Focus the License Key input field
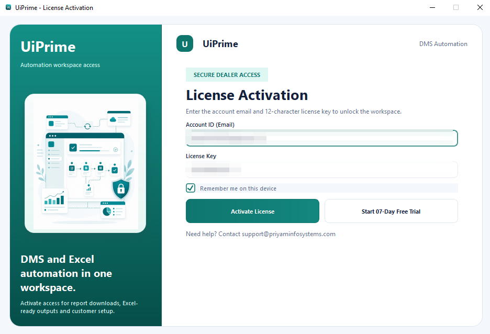Image resolution: width=490 pixels, height=334 pixels. [322, 170]
